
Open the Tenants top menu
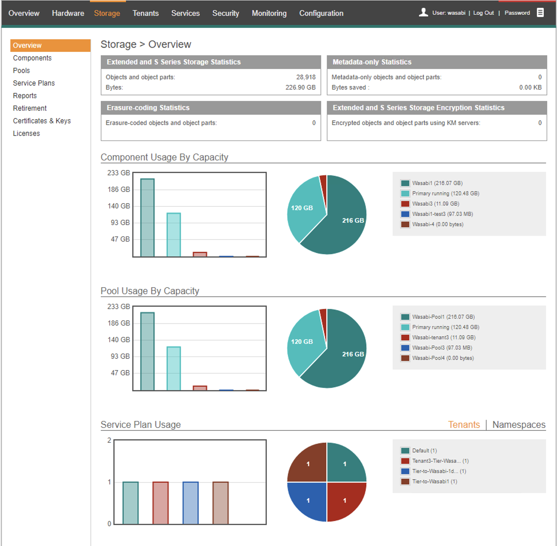[146, 13]
